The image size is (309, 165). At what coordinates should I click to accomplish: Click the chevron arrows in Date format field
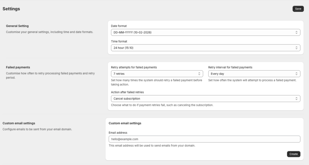pos(296,32)
